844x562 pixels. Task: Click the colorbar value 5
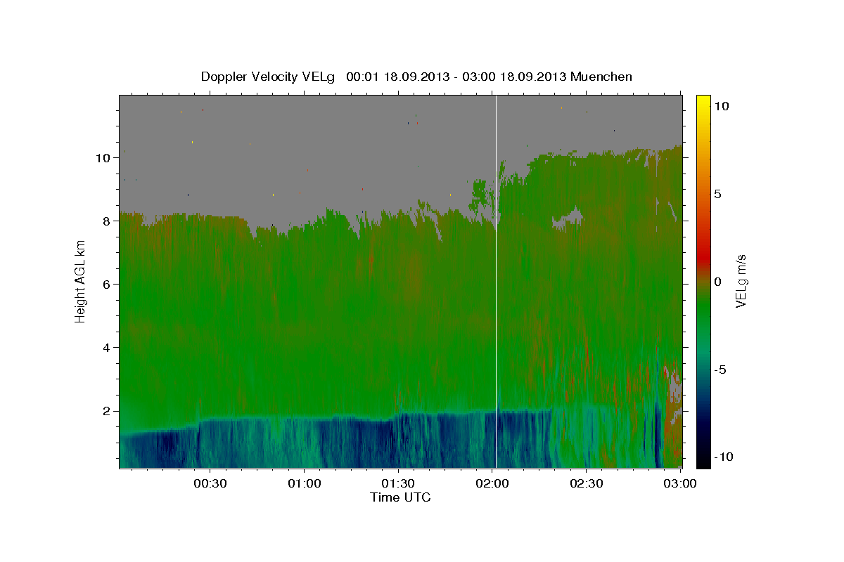pyautogui.click(x=717, y=194)
